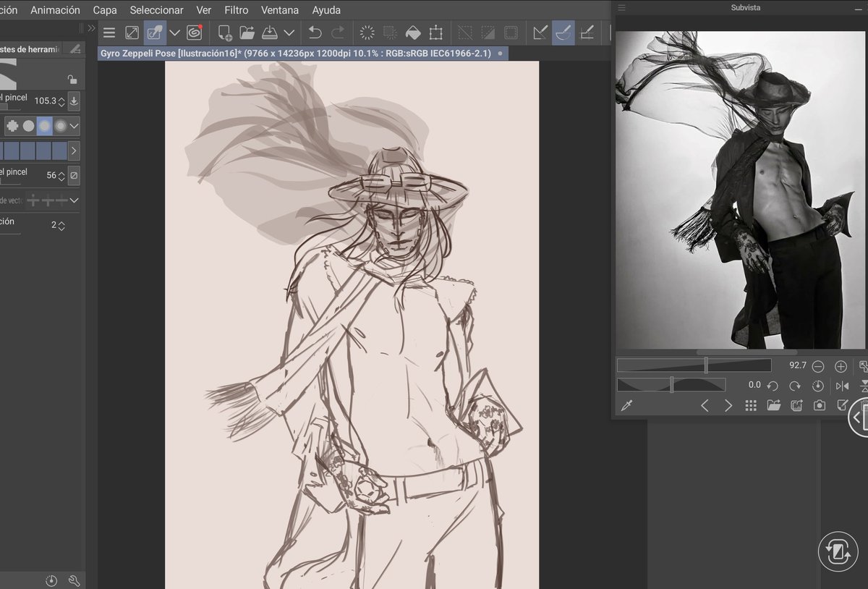Click the unlock padlock in tool property panel
Viewport: 868px width, 589px height.
72,80
